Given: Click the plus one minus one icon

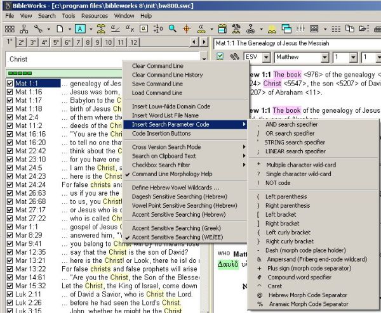Looking at the screenshot, I should point(158,29).
